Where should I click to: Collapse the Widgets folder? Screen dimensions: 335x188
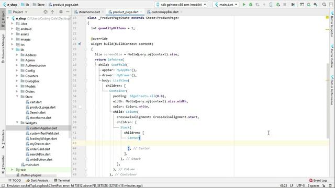[17, 123]
